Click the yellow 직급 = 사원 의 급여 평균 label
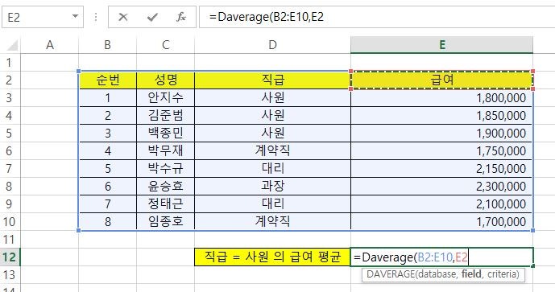The width and height of the screenshot is (555, 292). click(x=272, y=257)
